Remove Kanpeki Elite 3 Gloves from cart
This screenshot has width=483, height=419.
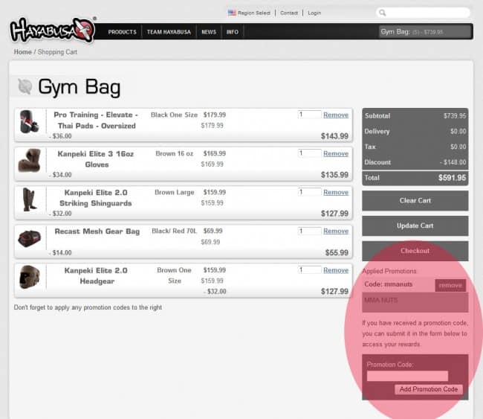point(336,153)
